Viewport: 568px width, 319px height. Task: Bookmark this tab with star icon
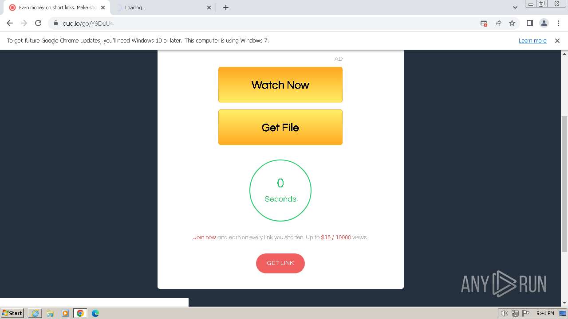click(512, 23)
